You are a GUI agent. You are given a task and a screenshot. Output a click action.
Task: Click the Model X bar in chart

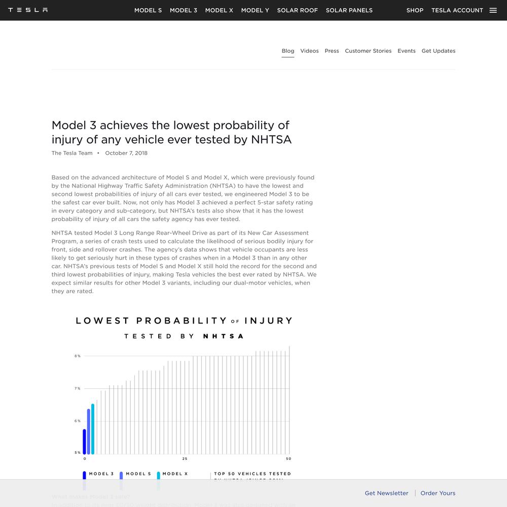point(93,429)
